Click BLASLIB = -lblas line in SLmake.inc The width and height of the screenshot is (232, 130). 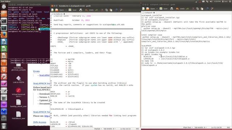[62, 122]
